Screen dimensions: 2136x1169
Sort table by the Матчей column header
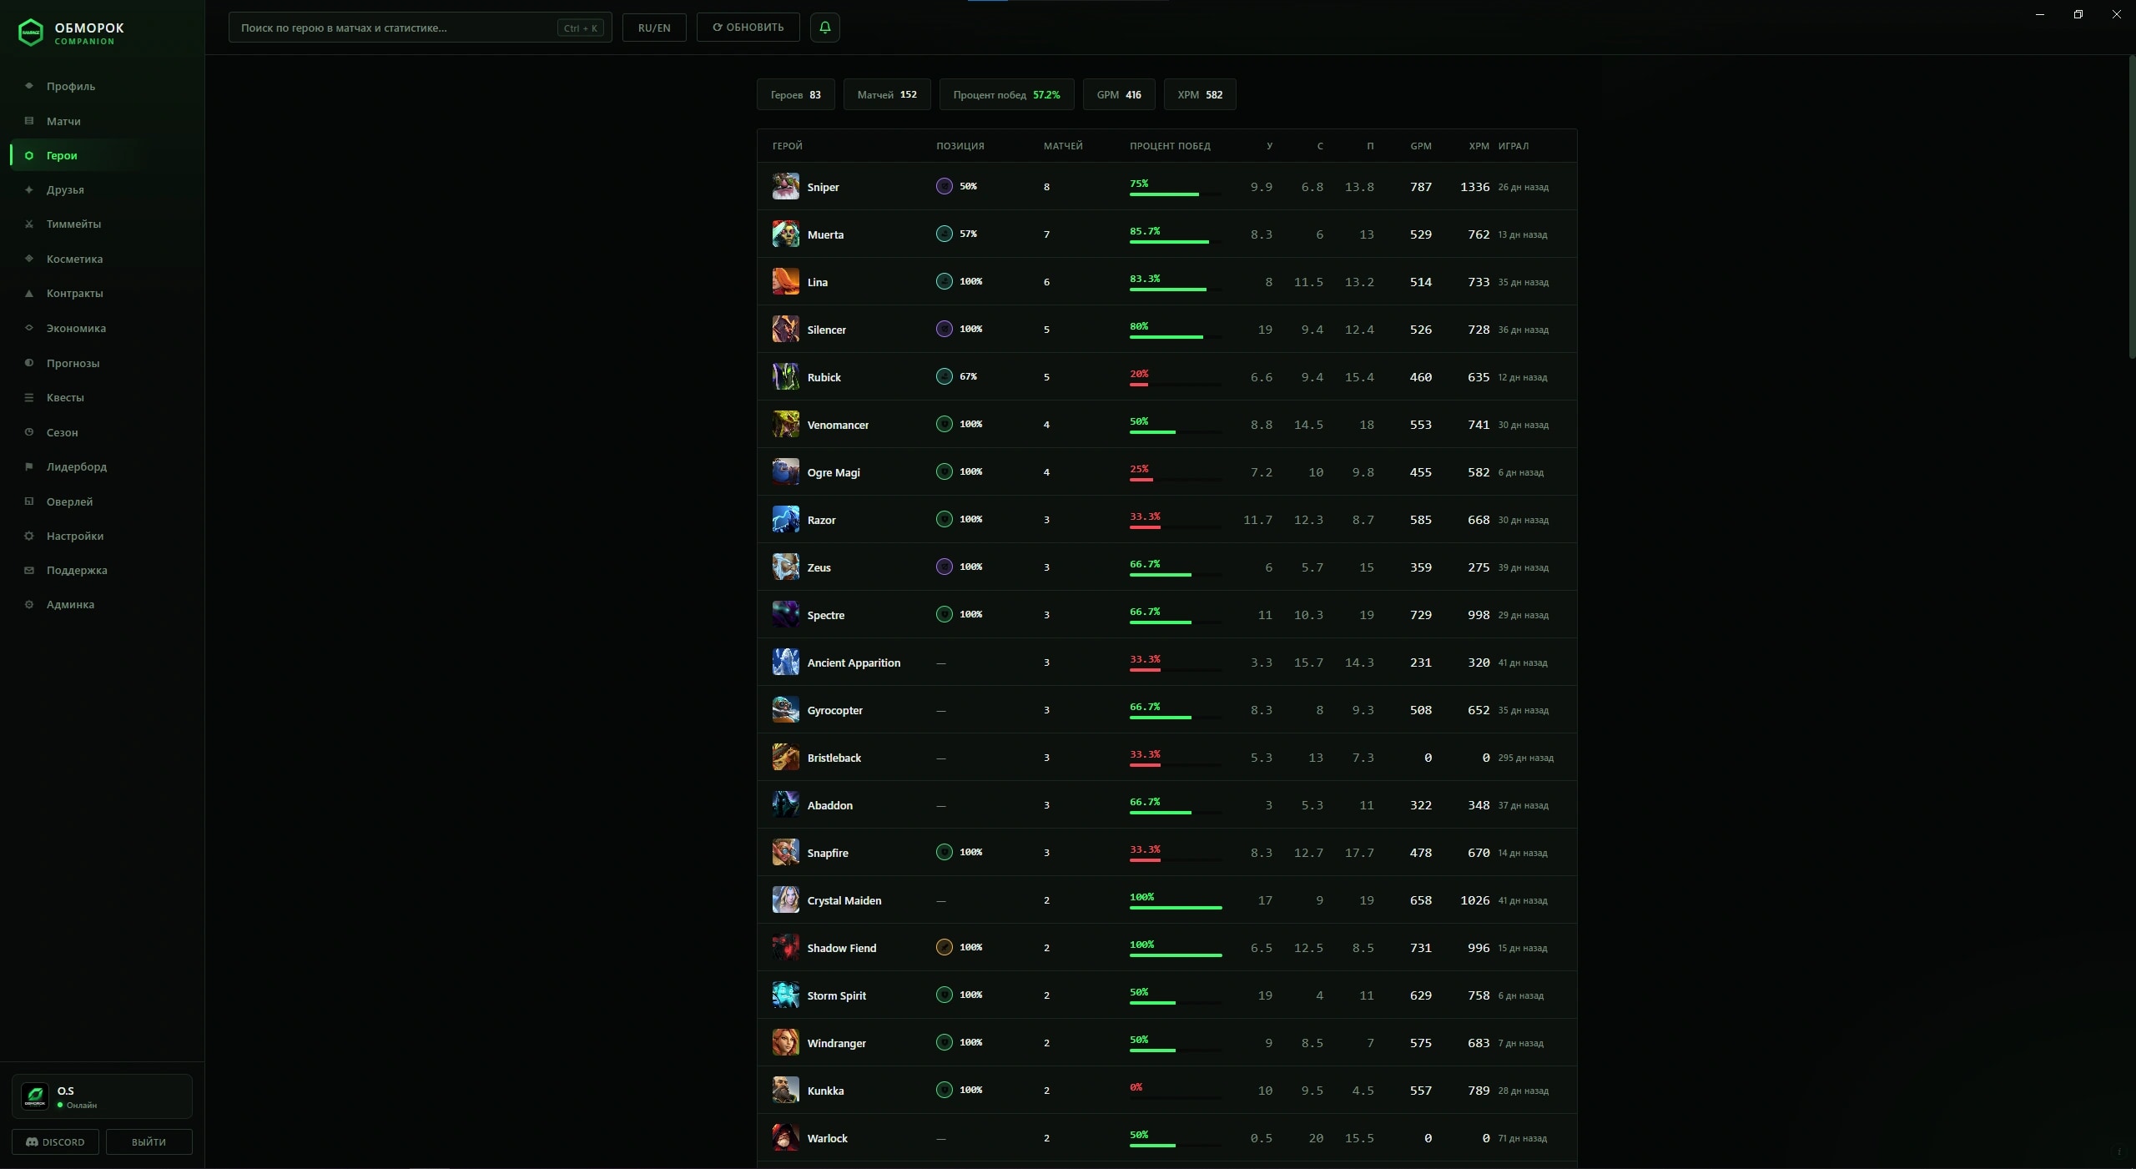pyautogui.click(x=1063, y=146)
